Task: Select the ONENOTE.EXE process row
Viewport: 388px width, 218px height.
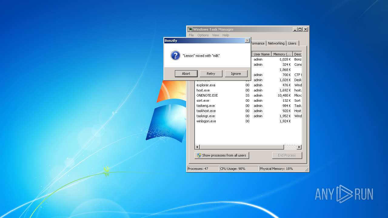Action: [248, 95]
